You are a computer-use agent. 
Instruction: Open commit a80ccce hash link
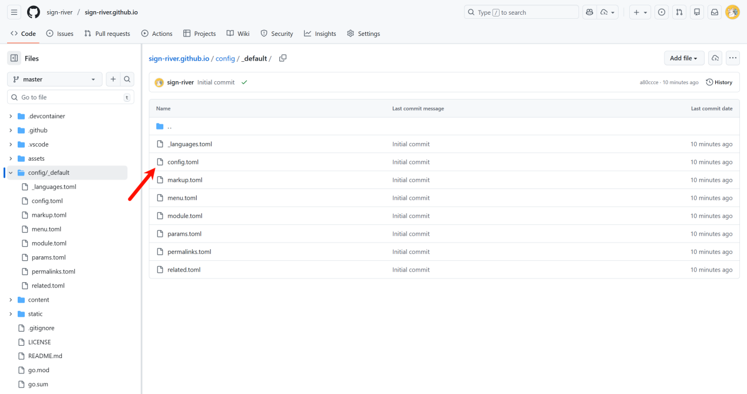click(x=649, y=82)
